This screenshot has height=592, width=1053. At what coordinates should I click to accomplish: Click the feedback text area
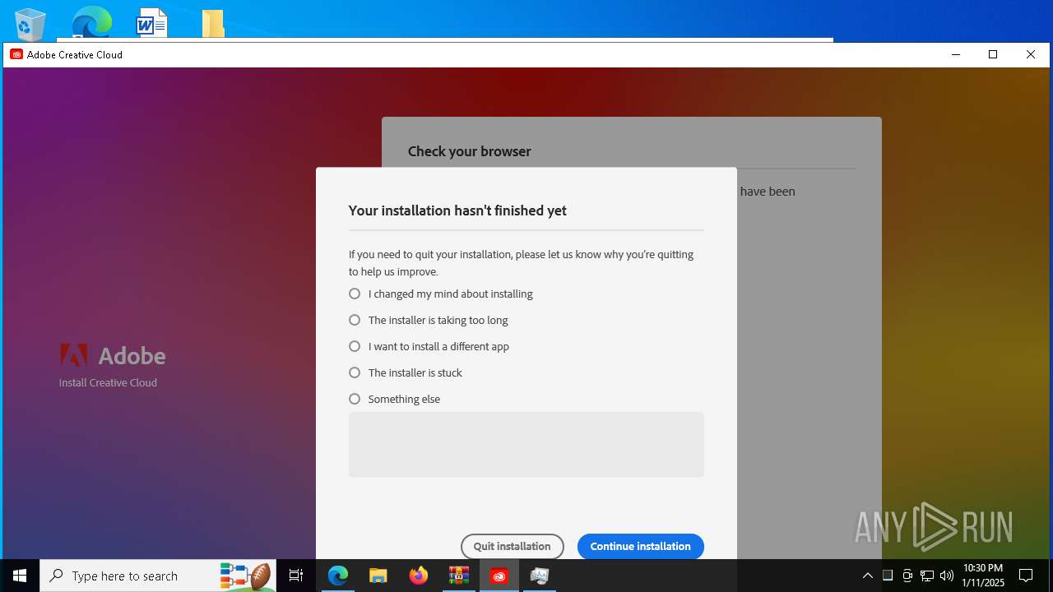[526, 444]
